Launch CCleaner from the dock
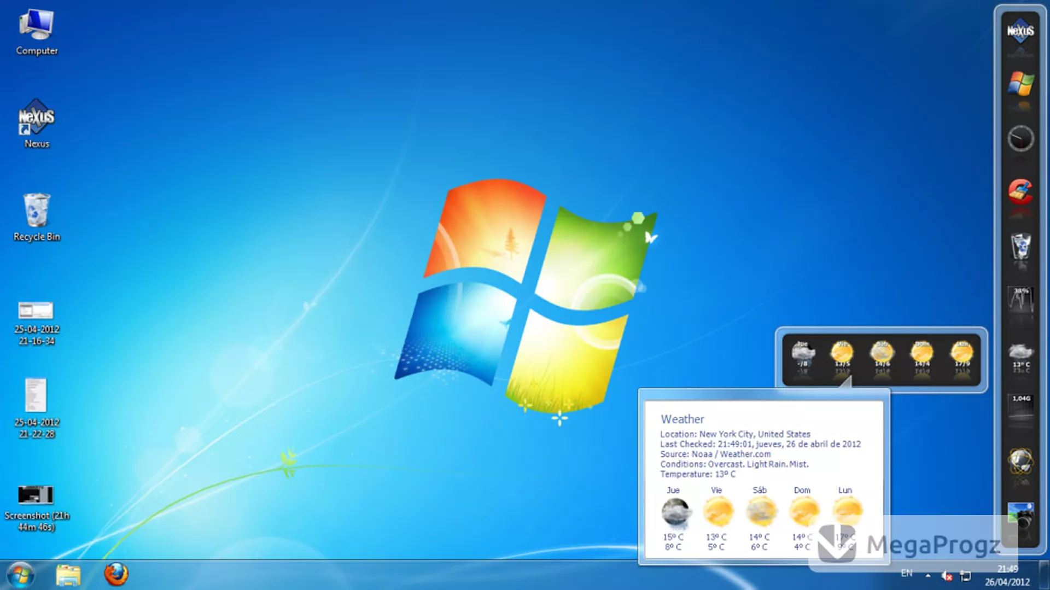1050x590 pixels. 1020,191
